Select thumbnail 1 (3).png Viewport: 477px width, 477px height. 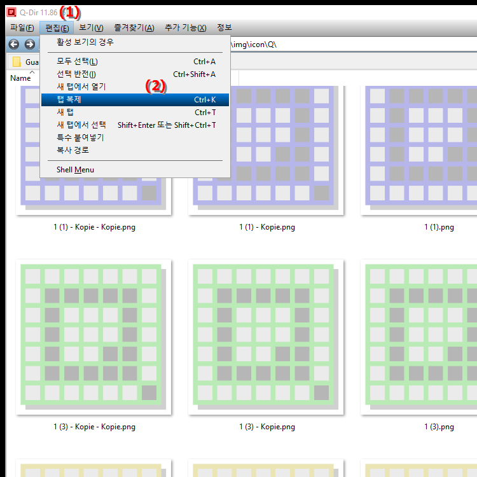[x=419, y=337]
